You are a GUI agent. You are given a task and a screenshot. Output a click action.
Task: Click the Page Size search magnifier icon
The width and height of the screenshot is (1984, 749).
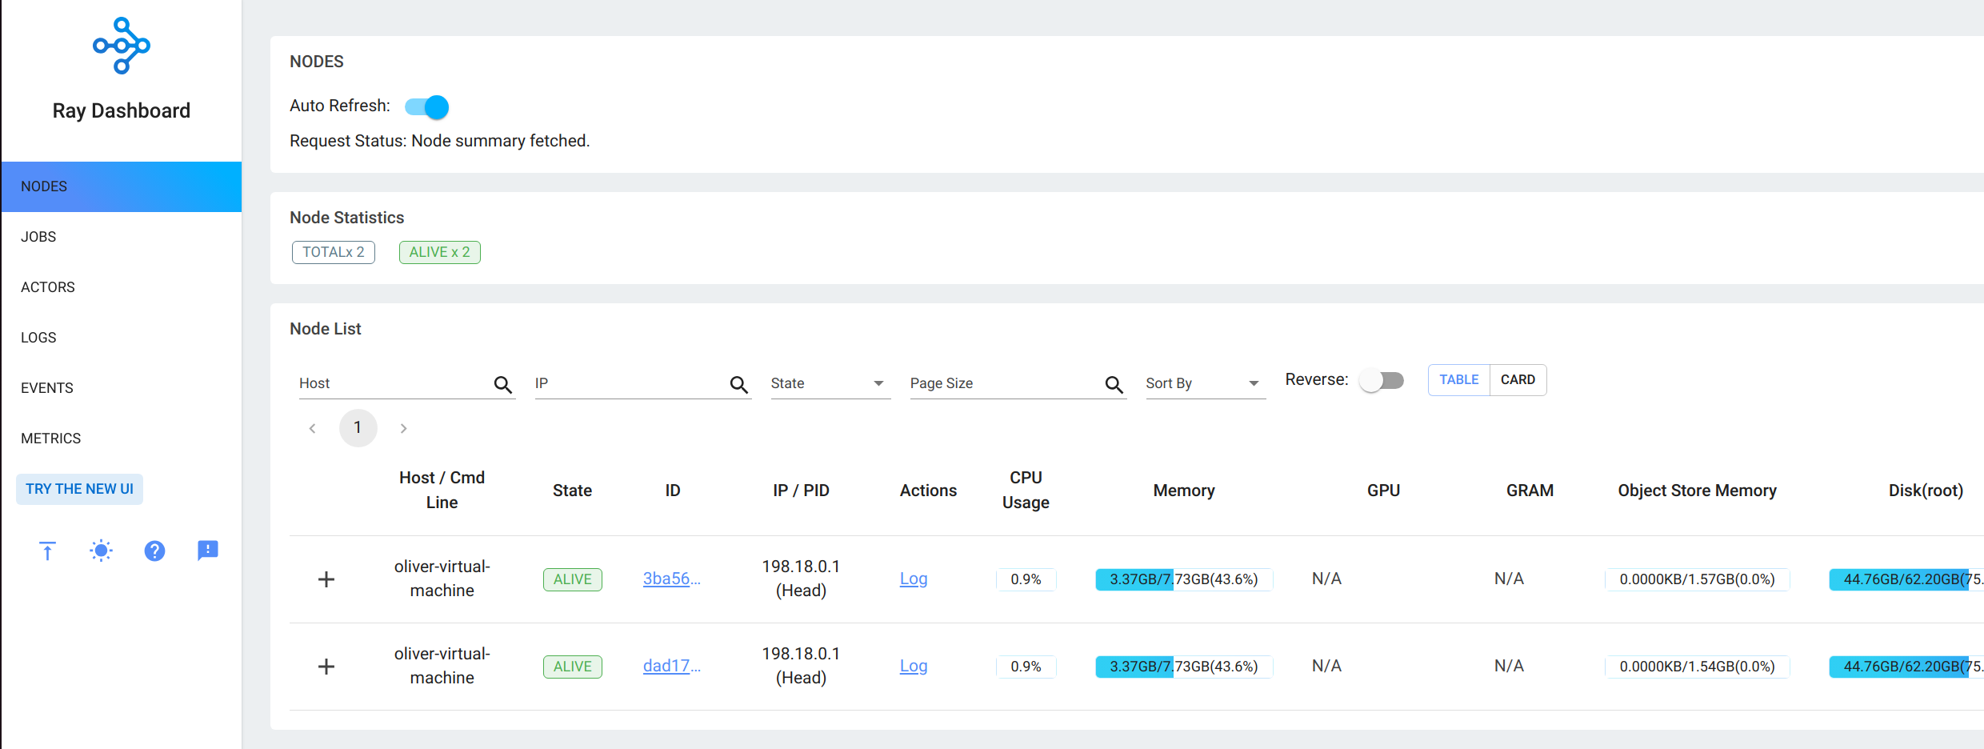tap(1114, 385)
